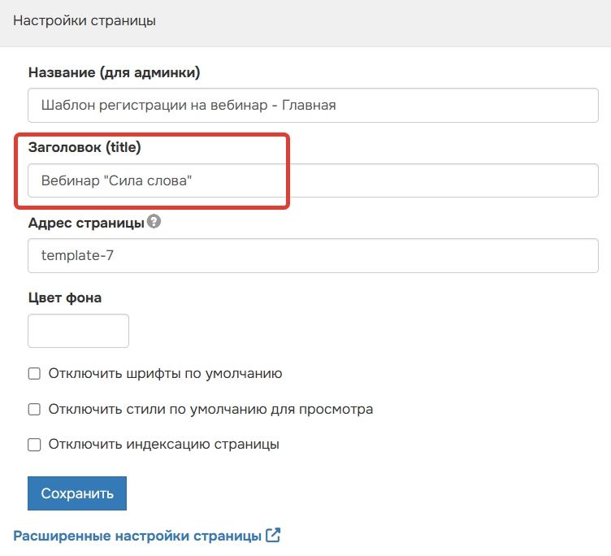Click the Настройки страницы header text
The image size is (611, 556).
tap(84, 20)
